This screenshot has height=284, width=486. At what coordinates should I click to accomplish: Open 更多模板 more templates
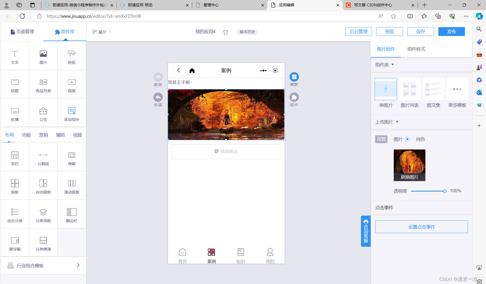pyautogui.click(x=457, y=89)
